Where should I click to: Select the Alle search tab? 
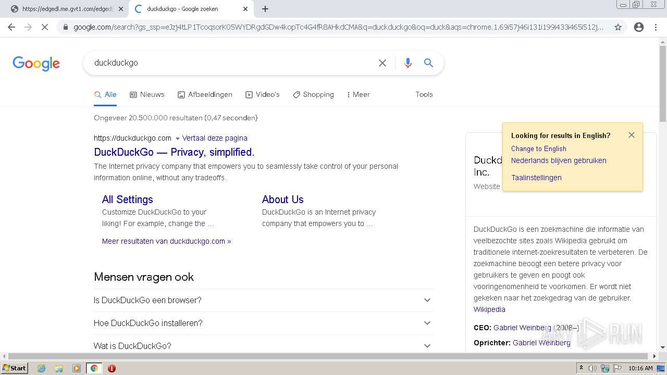coord(105,94)
